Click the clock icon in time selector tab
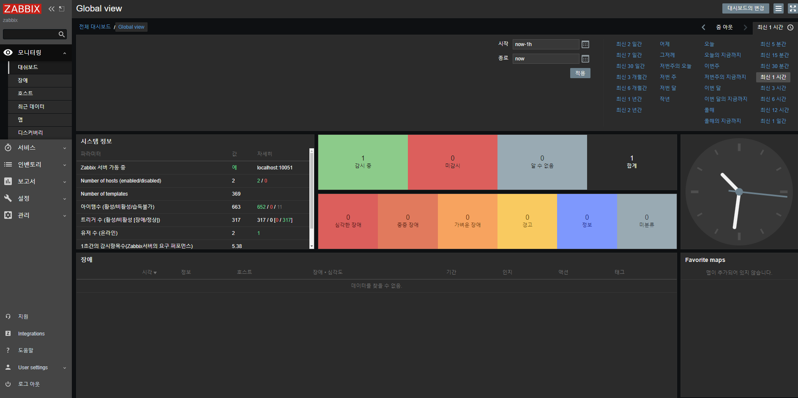Viewport: 798px width, 398px height. click(x=790, y=27)
